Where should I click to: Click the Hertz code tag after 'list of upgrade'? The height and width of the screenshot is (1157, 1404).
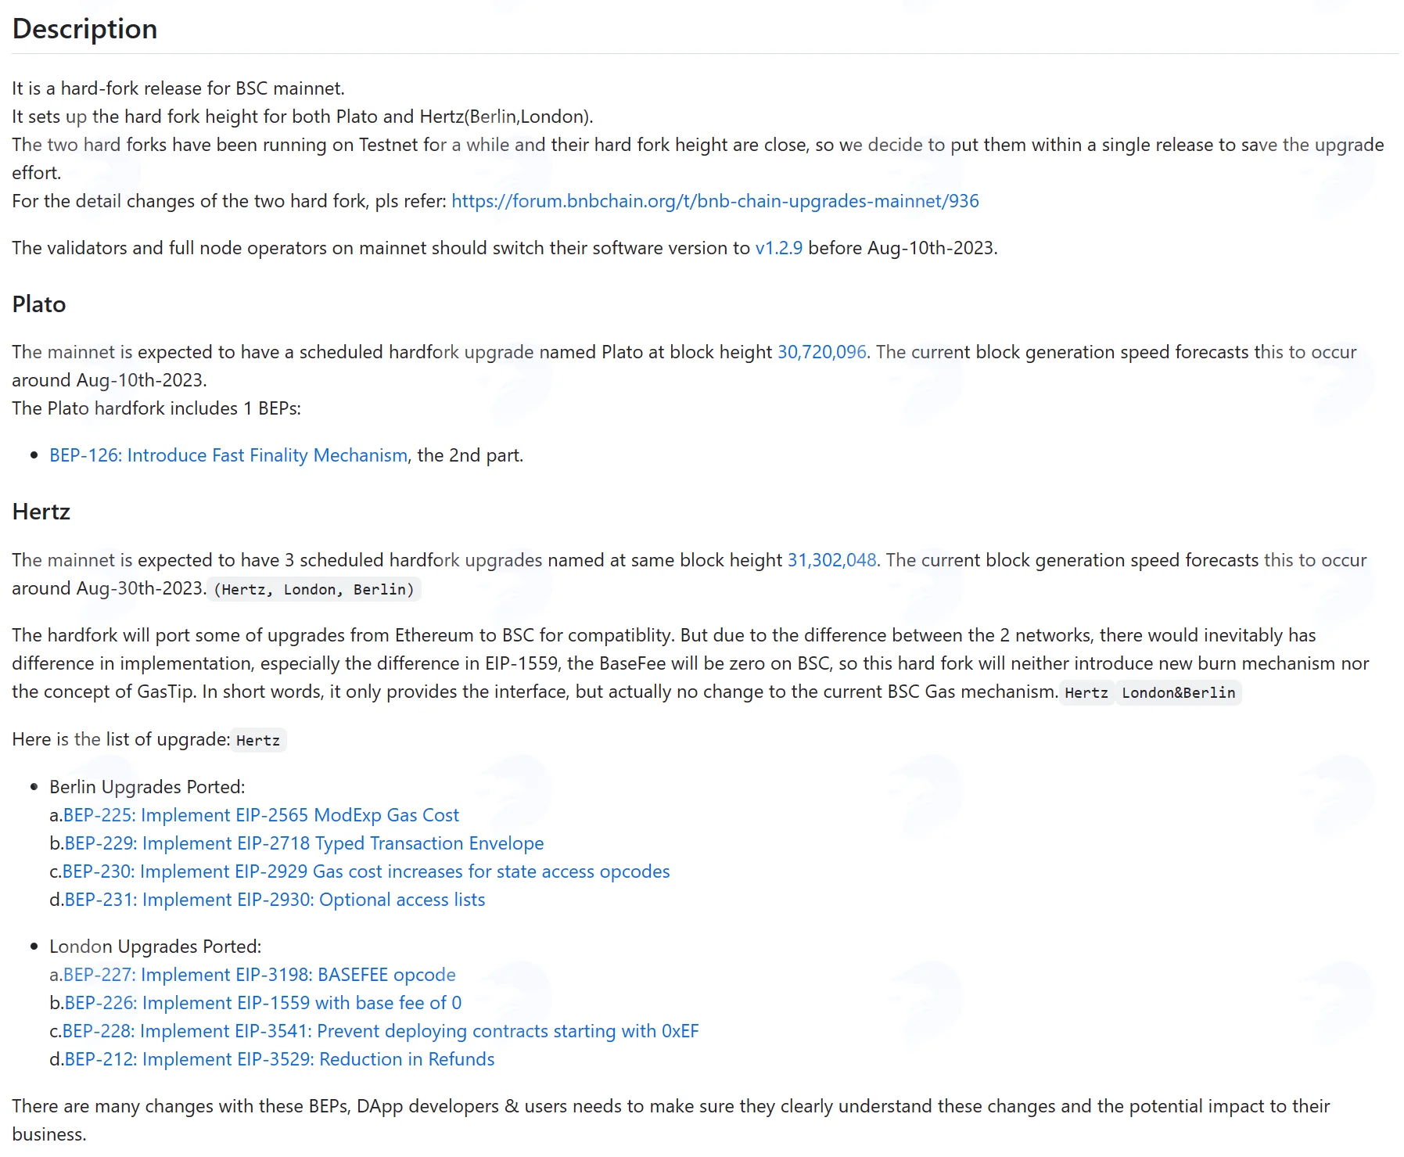pos(258,740)
